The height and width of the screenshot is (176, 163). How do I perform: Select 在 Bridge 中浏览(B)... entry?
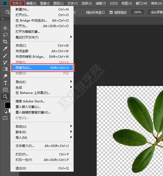tap(42, 21)
